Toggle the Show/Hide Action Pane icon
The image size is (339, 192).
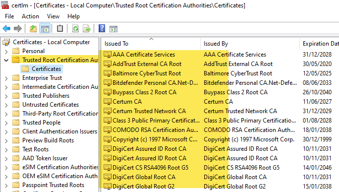click(113, 29)
